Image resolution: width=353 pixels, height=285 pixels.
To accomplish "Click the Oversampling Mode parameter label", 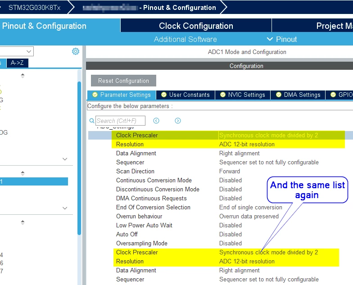I will [142, 243].
